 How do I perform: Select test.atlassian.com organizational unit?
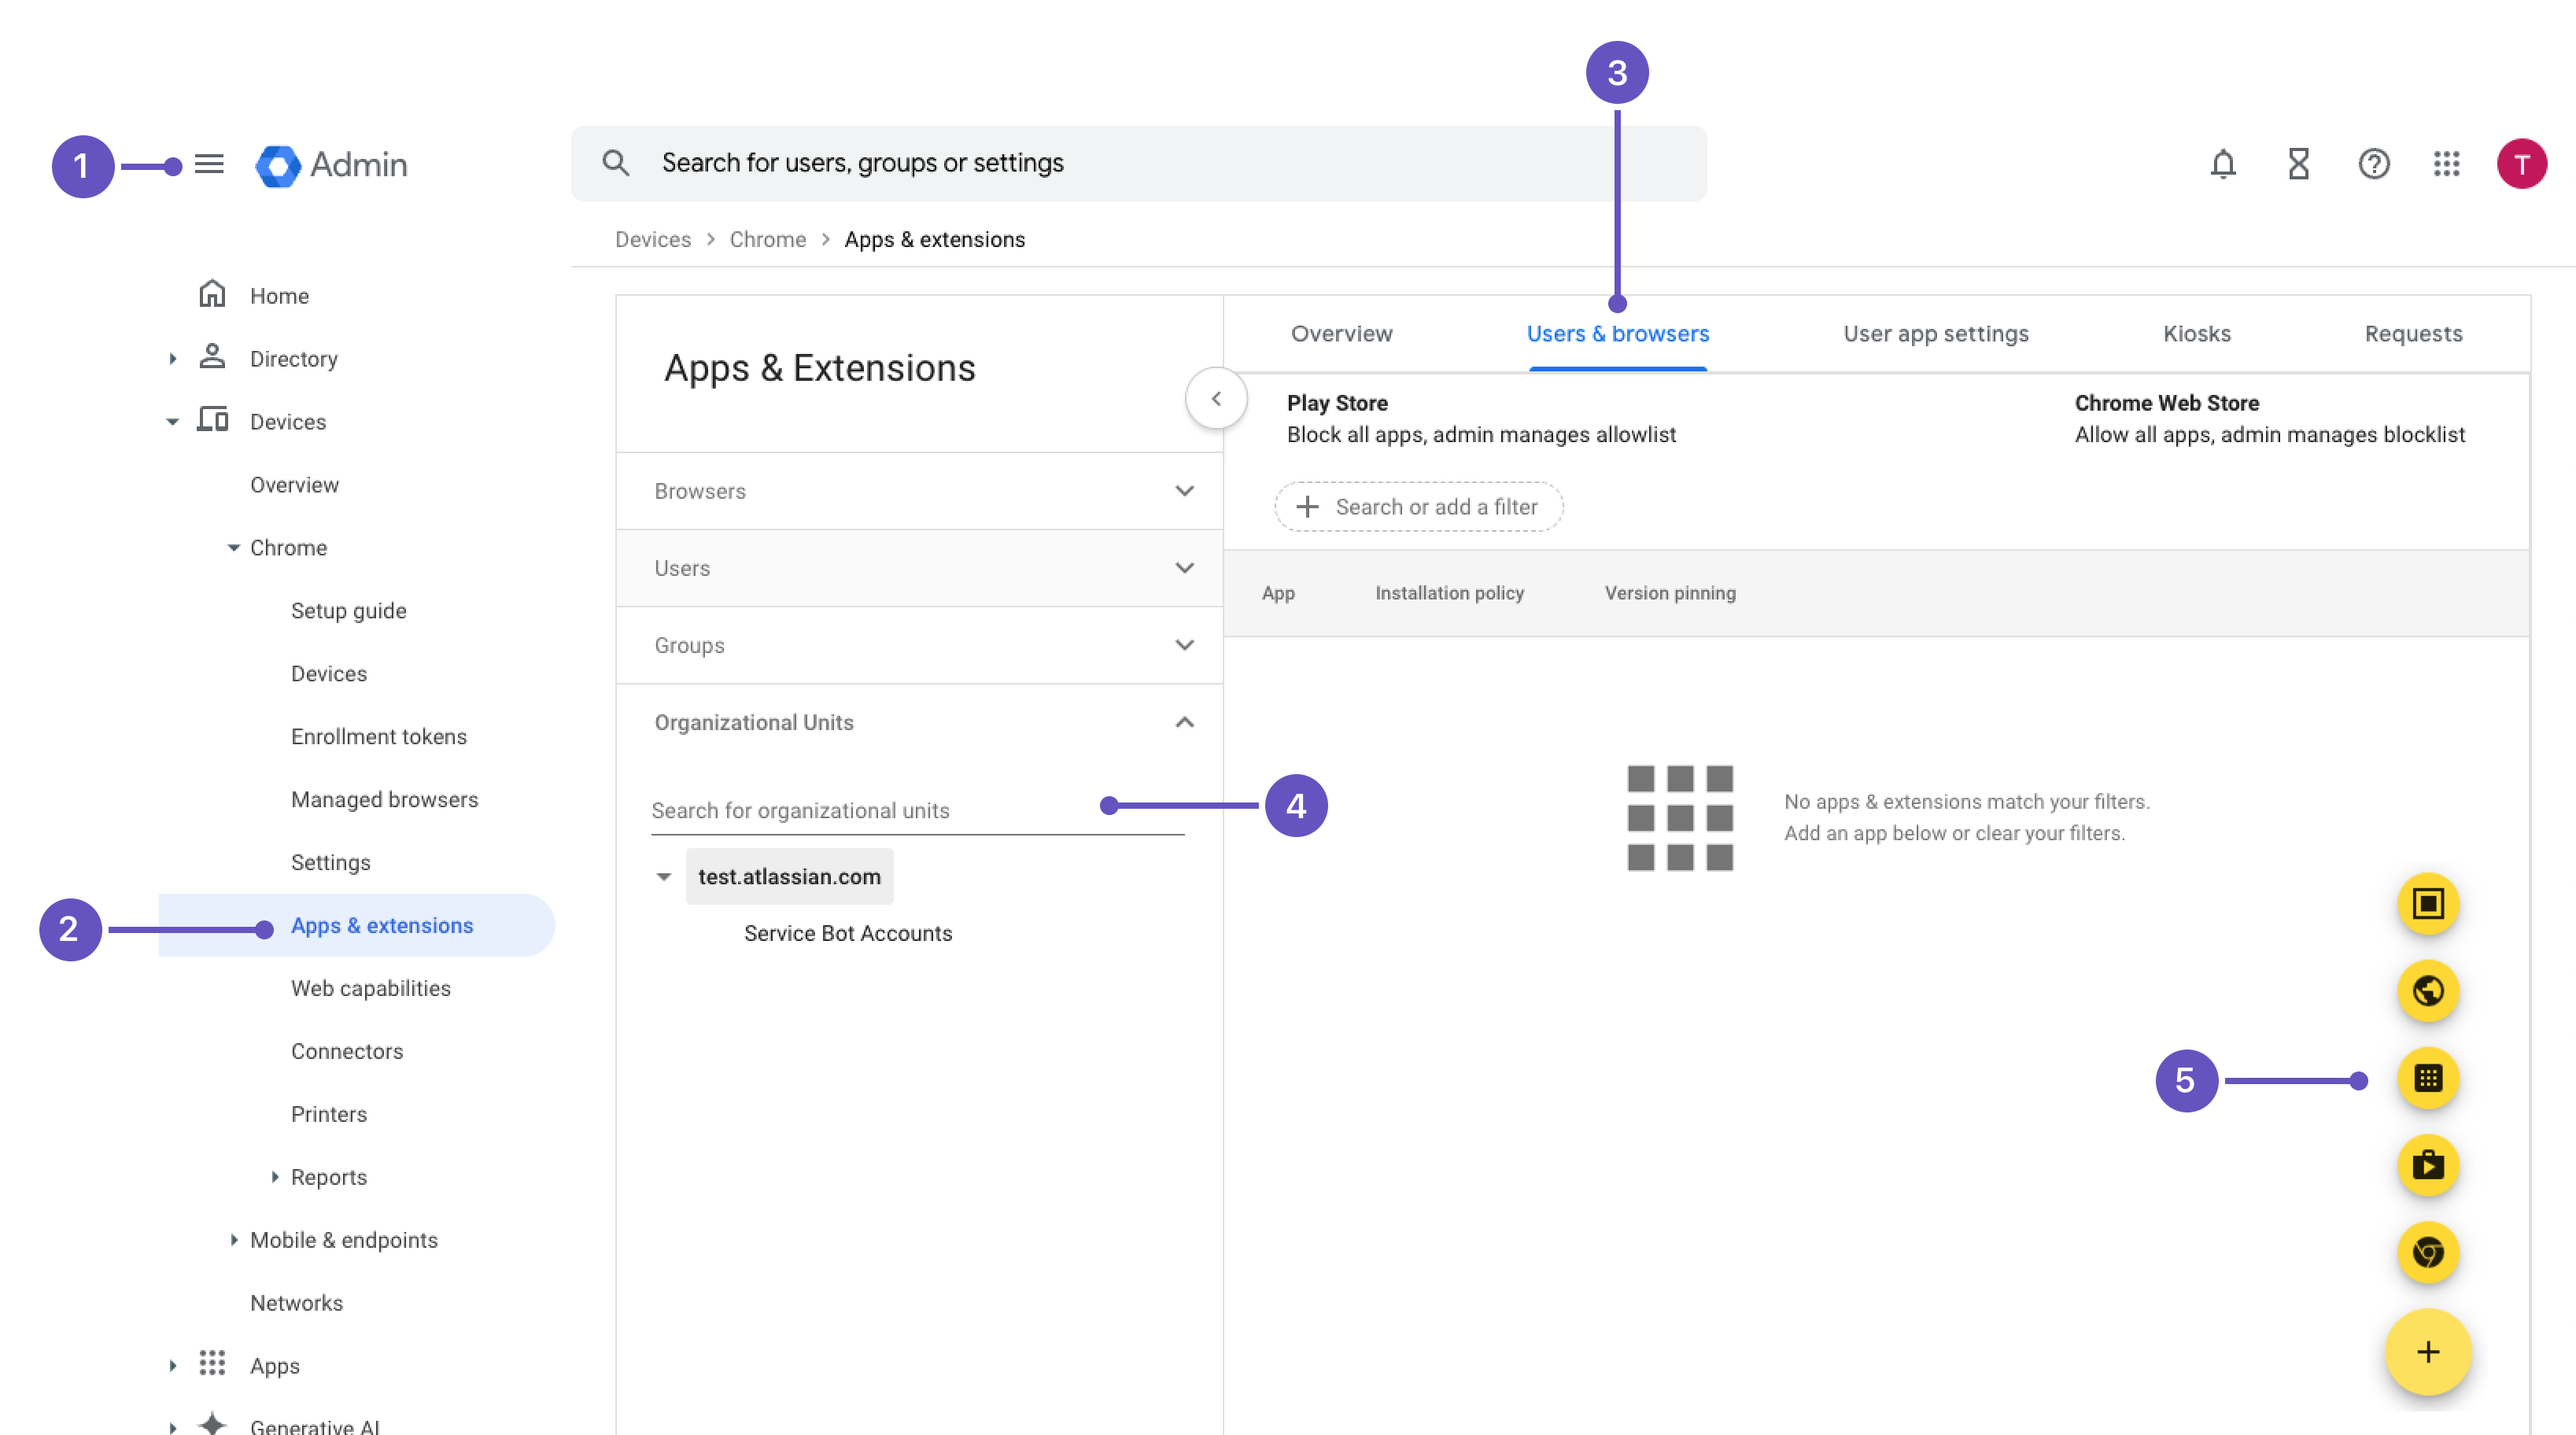coord(789,877)
